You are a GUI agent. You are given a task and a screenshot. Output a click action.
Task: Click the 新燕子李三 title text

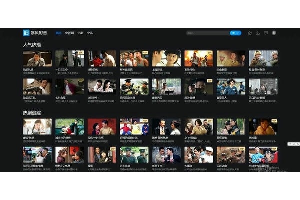pyautogui.click(x=158, y=166)
